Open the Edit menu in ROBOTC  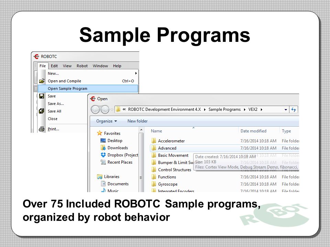click(x=54, y=66)
